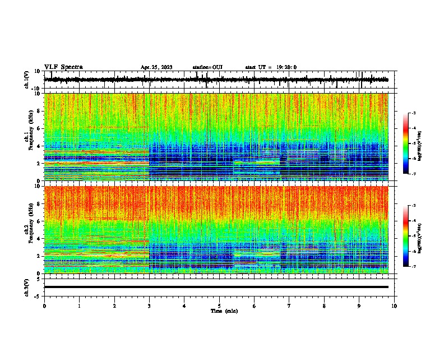Click the ch.2 colorbar "log(PSD)(V²/Hz)" label
The height and width of the screenshot is (343, 444).
point(420,238)
